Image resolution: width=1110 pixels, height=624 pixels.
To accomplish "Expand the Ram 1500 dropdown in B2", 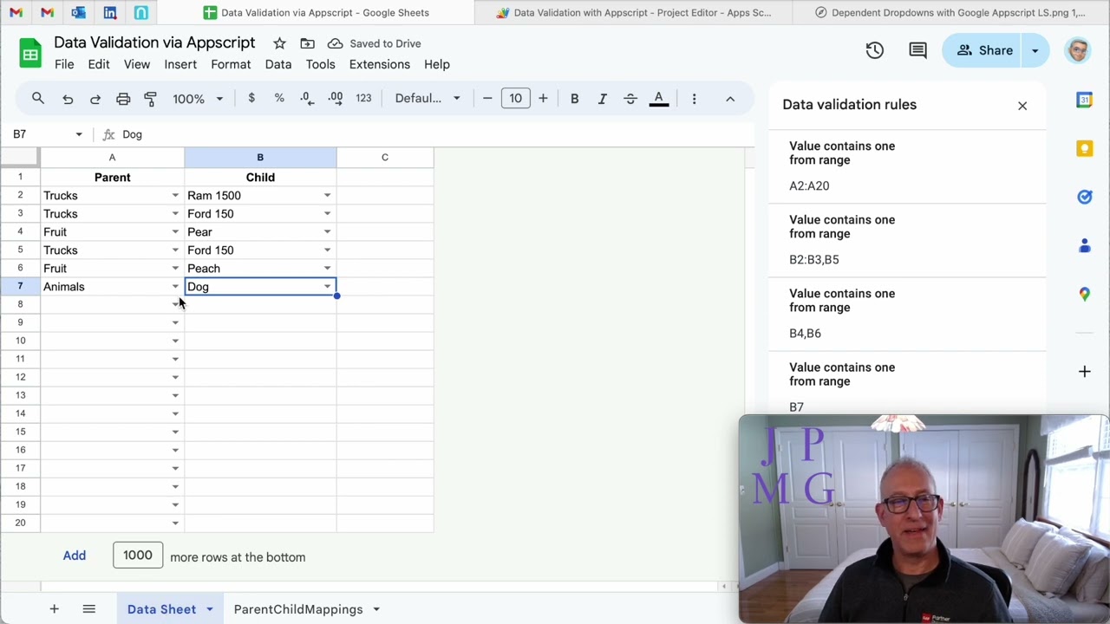I will click(327, 196).
